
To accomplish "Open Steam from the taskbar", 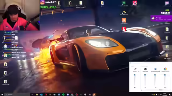I will tap(55, 94).
